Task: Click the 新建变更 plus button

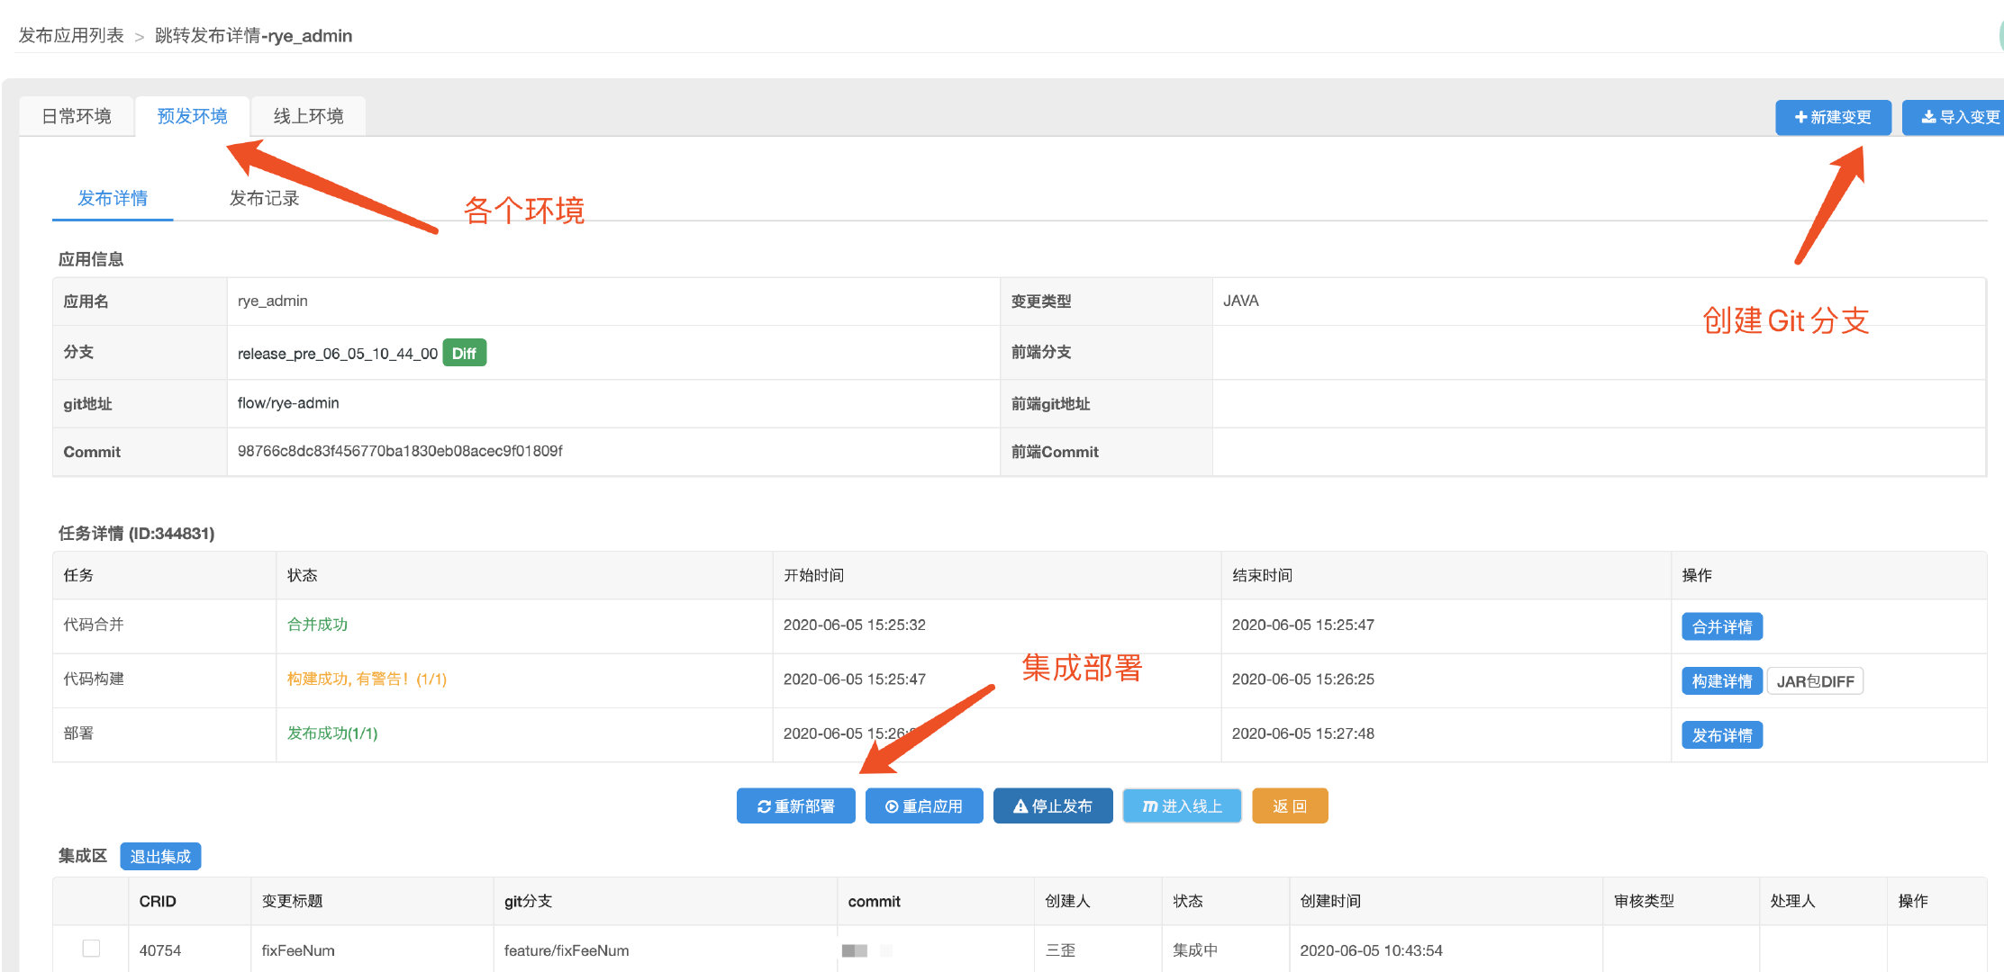Action: pyautogui.click(x=1832, y=117)
